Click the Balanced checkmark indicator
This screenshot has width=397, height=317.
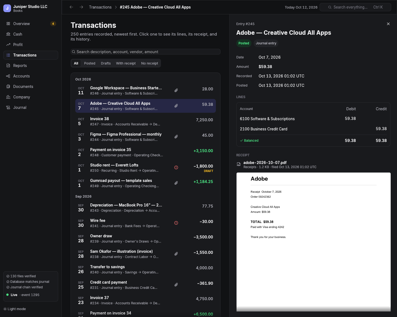coord(249,141)
